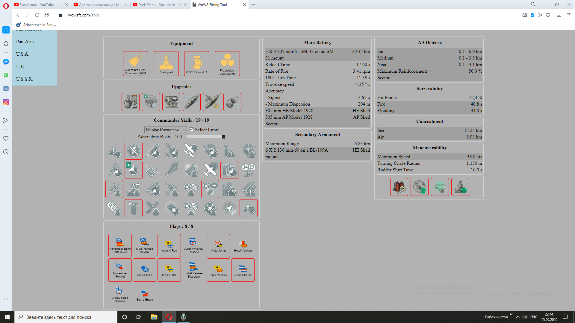Choose U.S.S.R. from nation list
The height and width of the screenshot is (323, 575).
coord(24,79)
